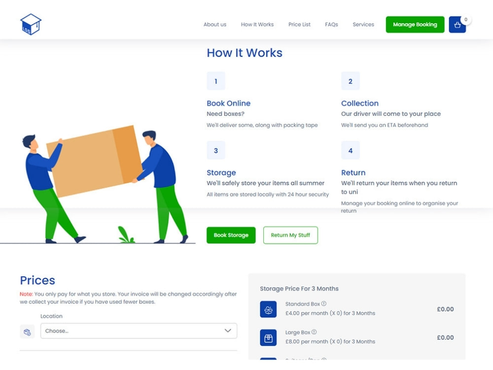Screen dimensions: 493x370
Task: Click 'We'll send you an ETA beforehand'
Action: point(385,125)
